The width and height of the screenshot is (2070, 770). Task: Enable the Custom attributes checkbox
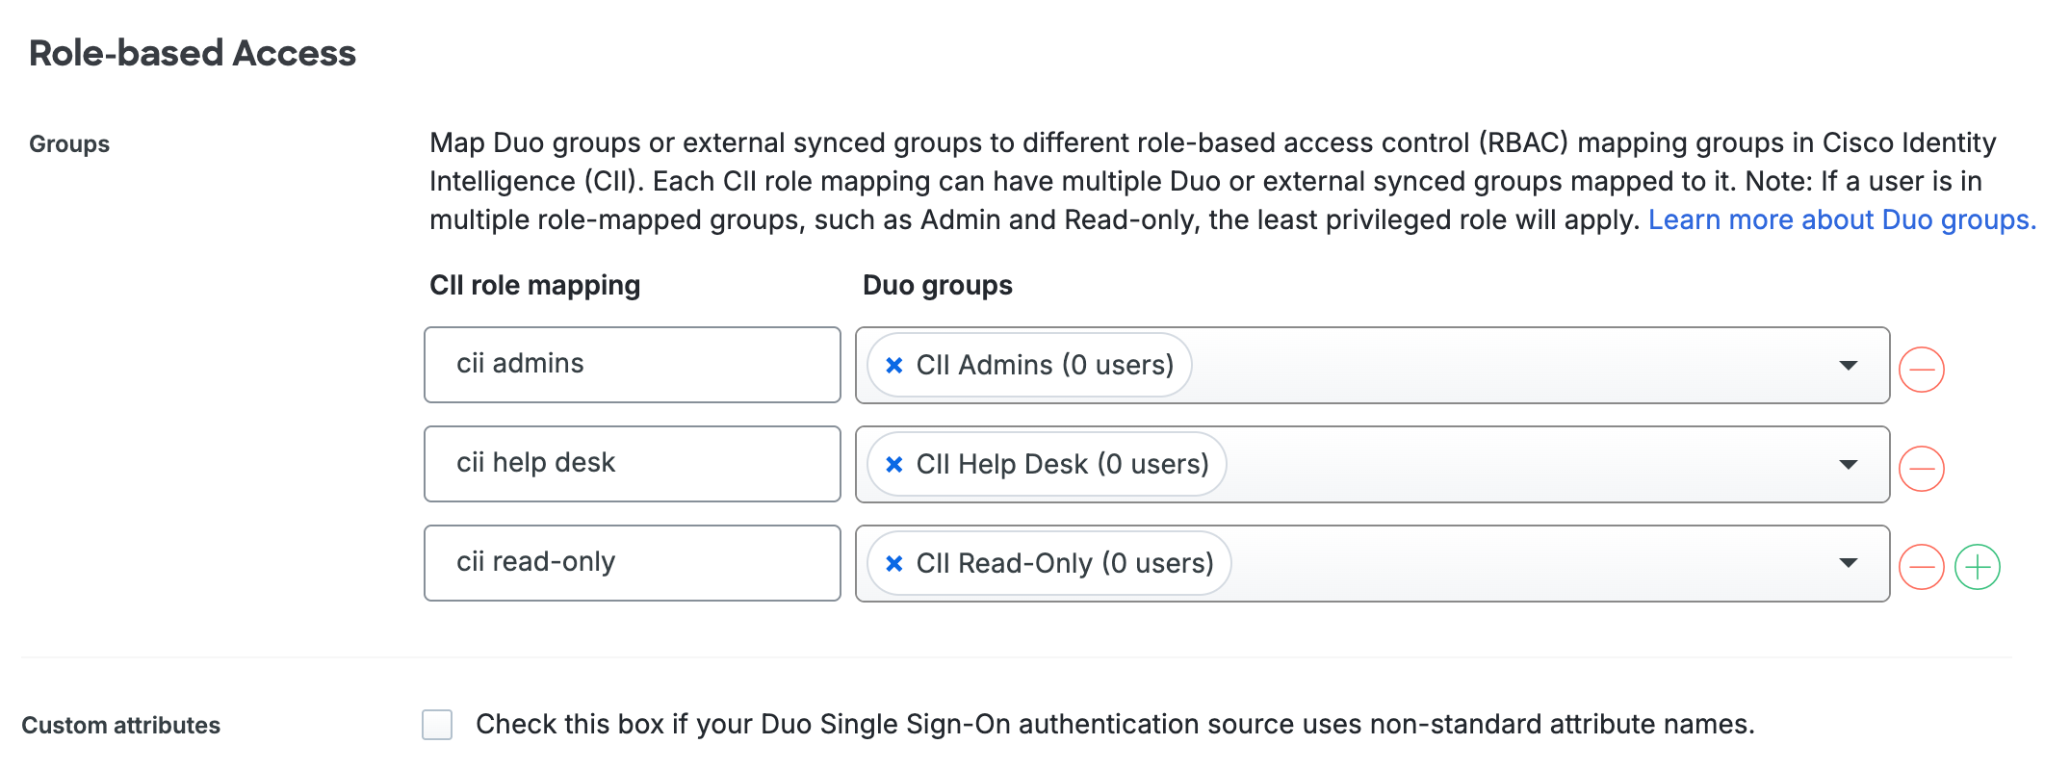click(x=437, y=725)
